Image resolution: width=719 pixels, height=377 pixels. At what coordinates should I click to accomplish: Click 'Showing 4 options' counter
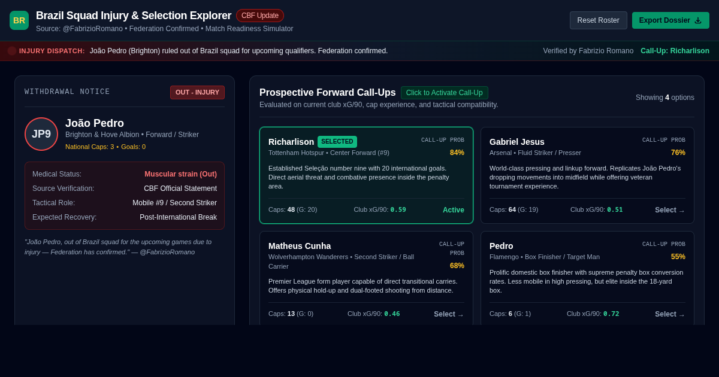(x=665, y=98)
